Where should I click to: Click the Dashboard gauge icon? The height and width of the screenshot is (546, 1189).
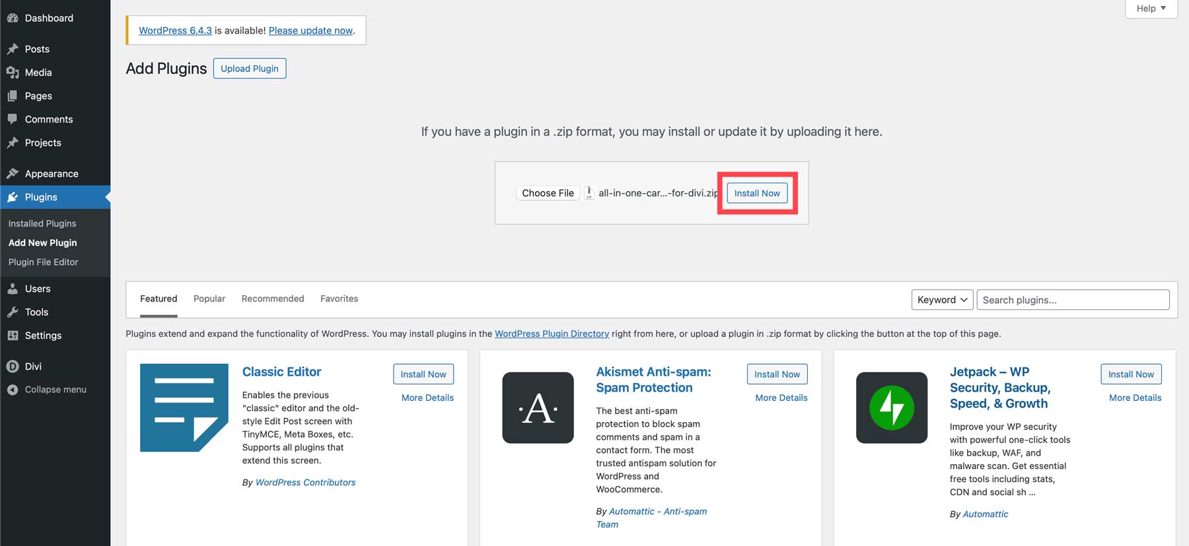coord(13,18)
